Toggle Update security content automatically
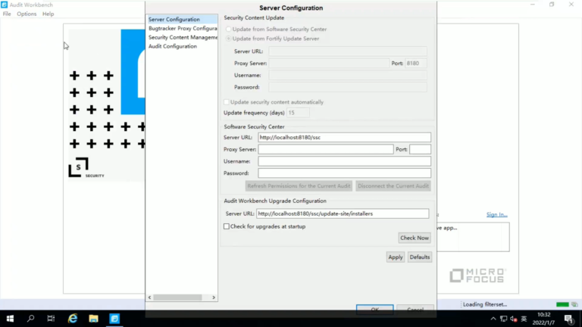The width and height of the screenshot is (582, 327). 226,102
